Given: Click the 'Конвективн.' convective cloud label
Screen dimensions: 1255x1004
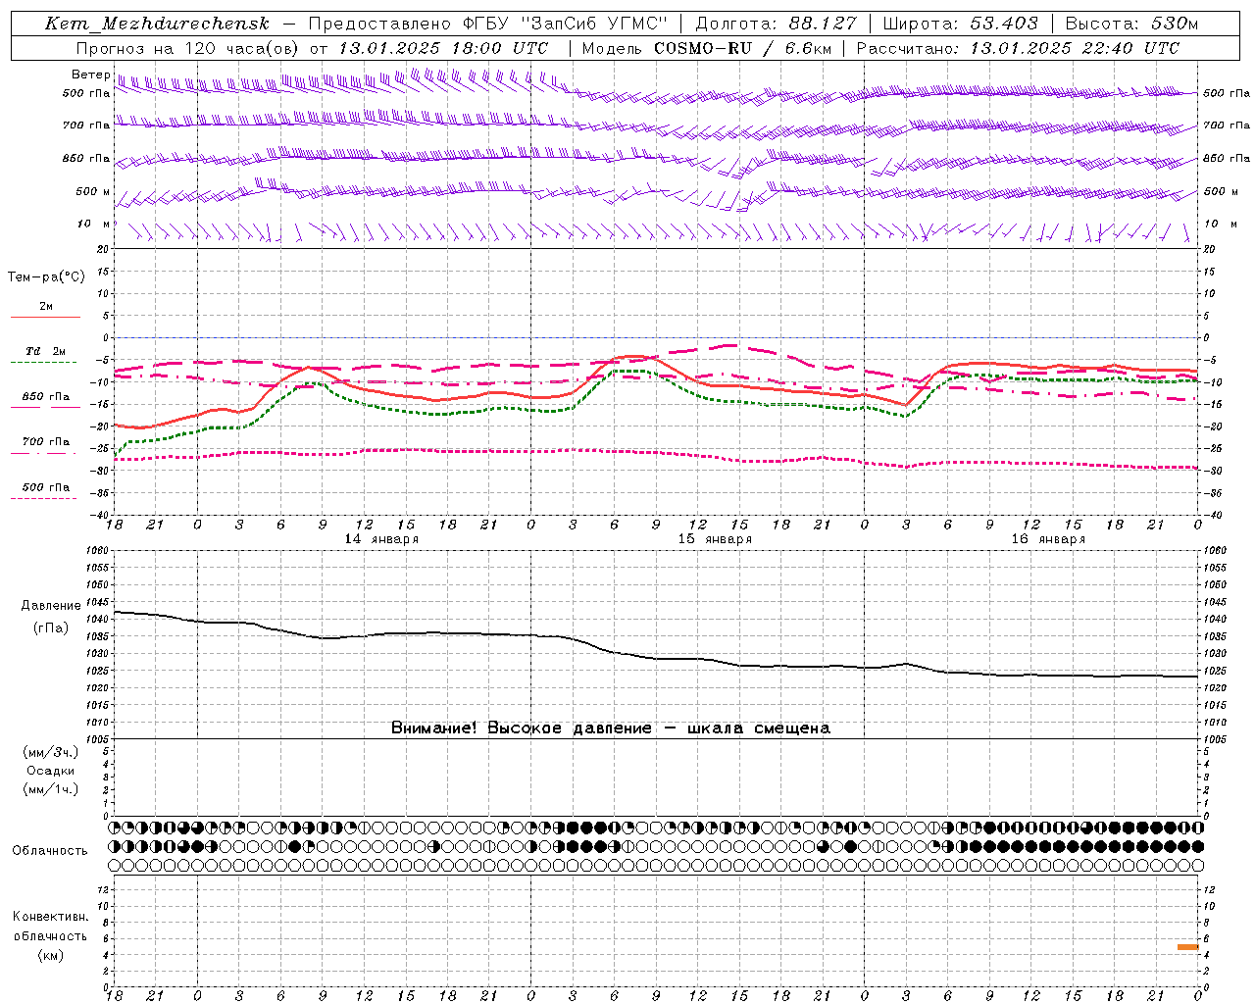Looking at the screenshot, I should click(x=50, y=917).
